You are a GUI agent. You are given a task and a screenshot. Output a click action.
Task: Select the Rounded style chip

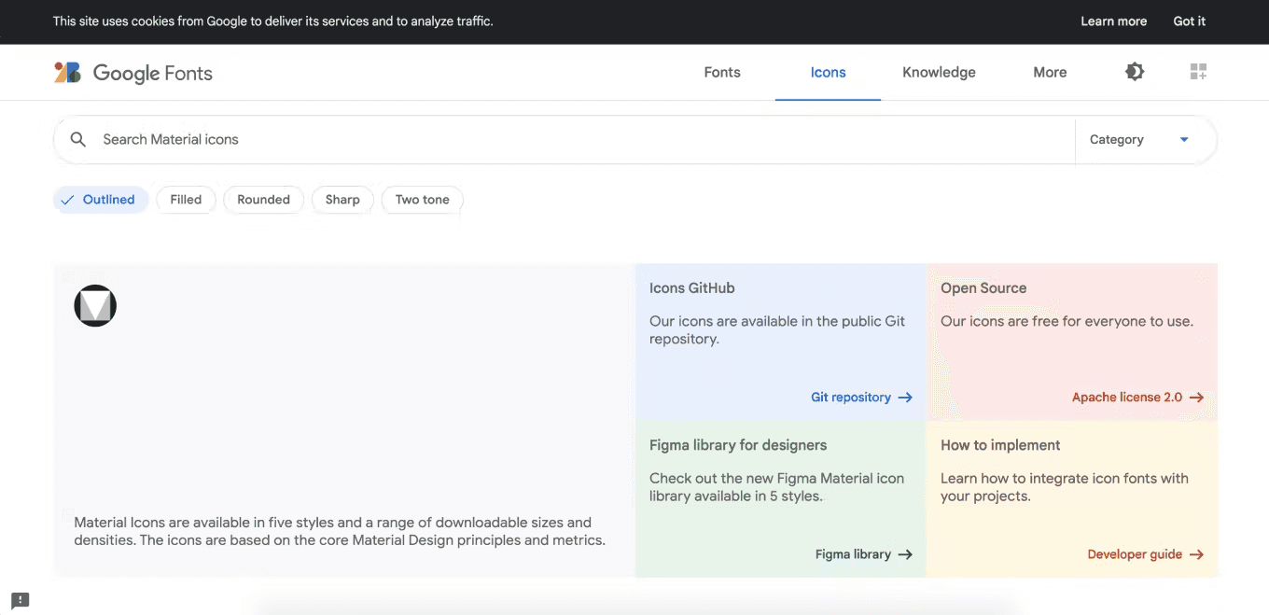coord(263,200)
